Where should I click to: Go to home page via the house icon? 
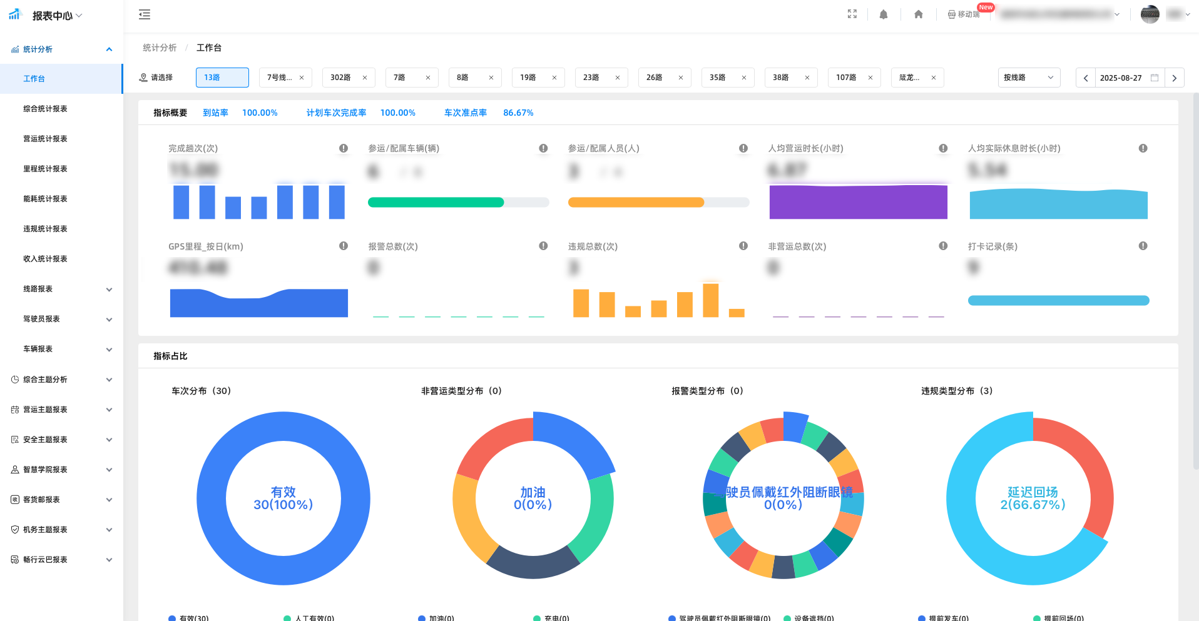pyautogui.click(x=918, y=14)
